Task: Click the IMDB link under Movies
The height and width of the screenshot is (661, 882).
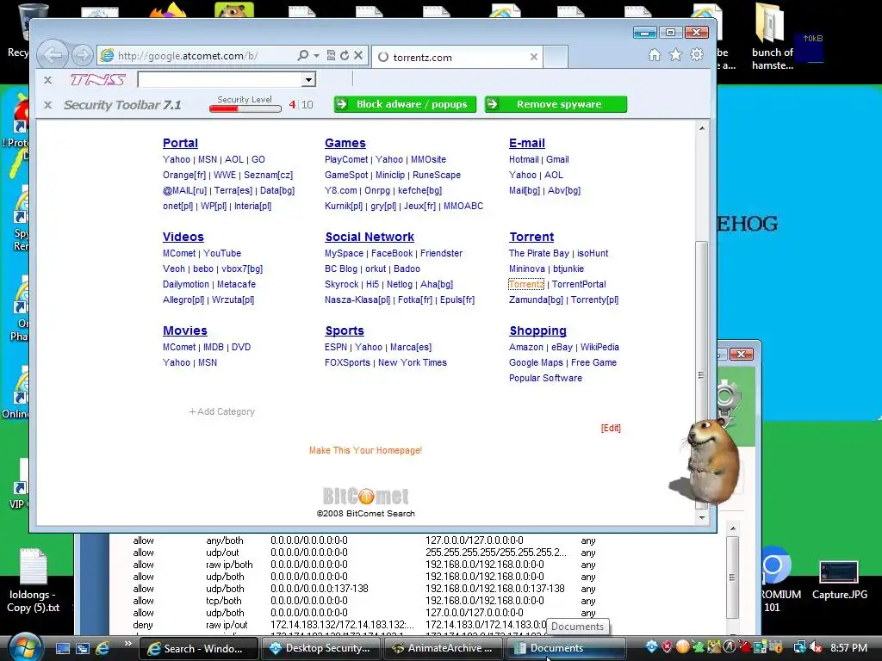Action: (x=214, y=348)
